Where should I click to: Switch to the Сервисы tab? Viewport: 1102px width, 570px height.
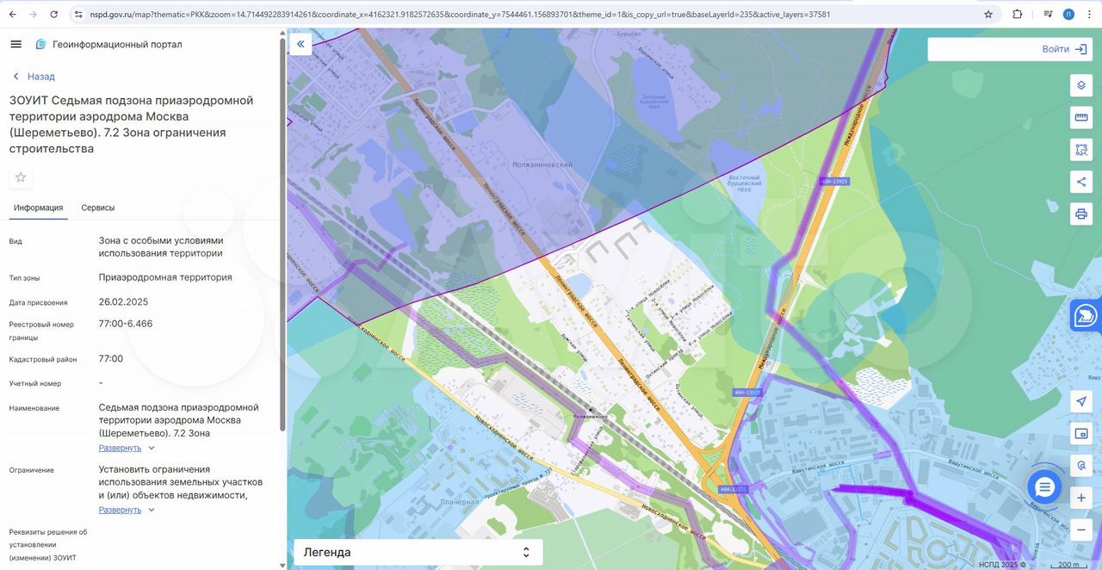click(x=98, y=208)
